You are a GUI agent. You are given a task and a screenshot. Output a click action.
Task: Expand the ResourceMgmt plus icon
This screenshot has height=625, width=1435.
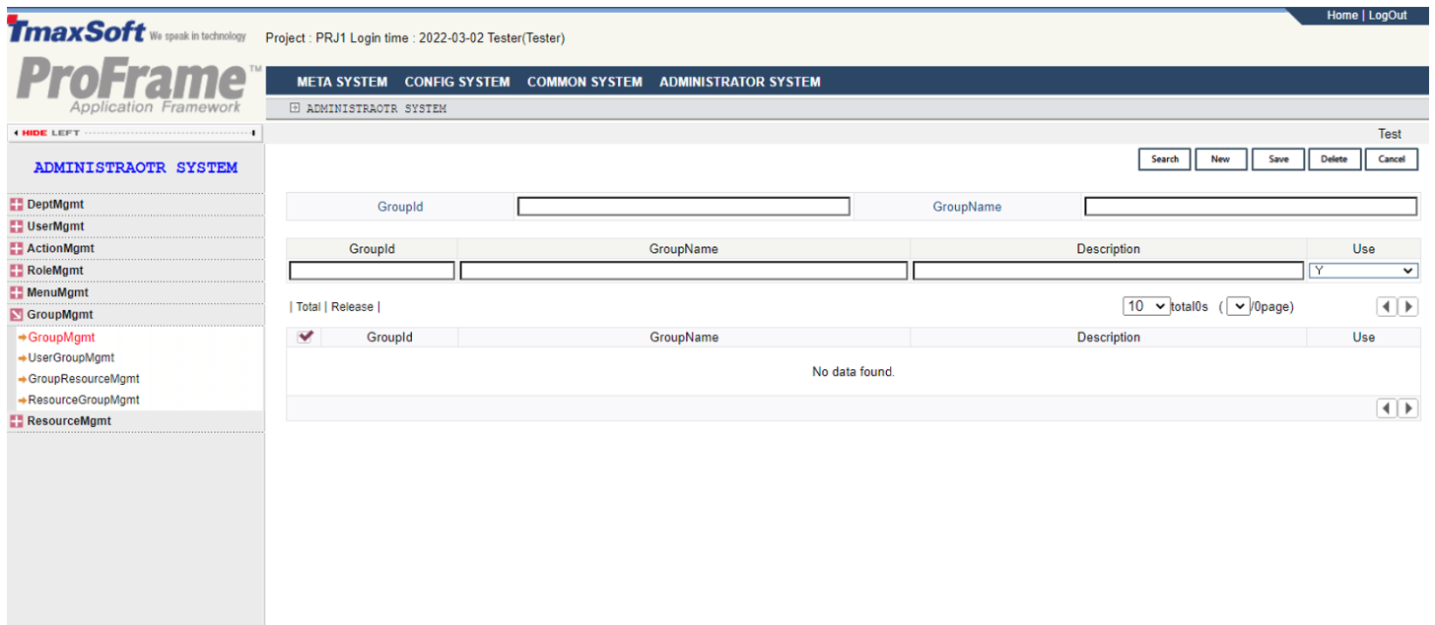[x=15, y=420]
